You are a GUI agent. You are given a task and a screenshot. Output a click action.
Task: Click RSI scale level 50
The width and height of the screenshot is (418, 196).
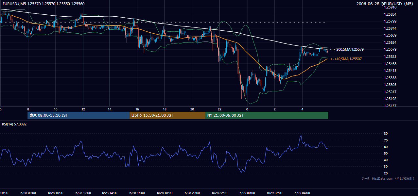tap(386, 153)
